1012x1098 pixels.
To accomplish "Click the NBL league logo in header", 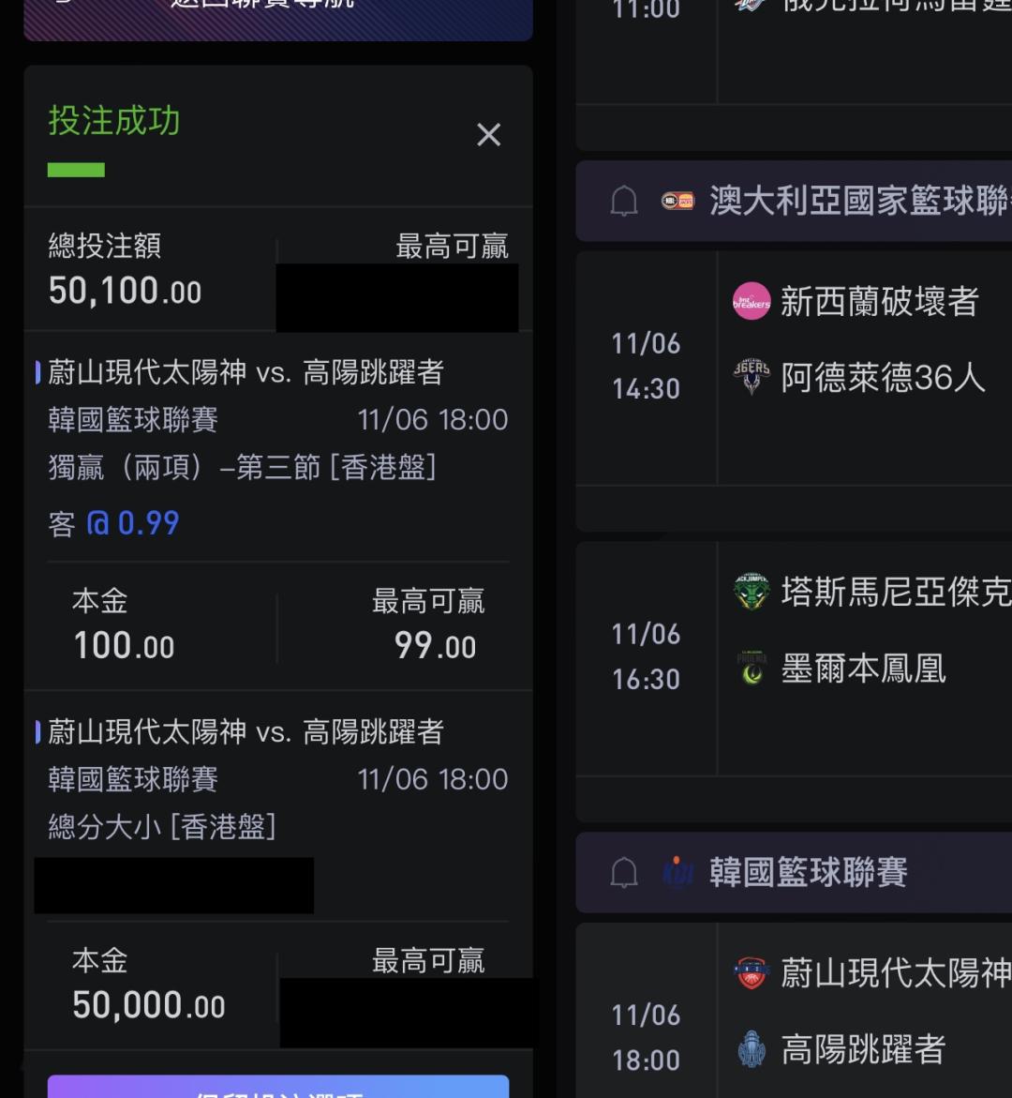I will [x=677, y=201].
